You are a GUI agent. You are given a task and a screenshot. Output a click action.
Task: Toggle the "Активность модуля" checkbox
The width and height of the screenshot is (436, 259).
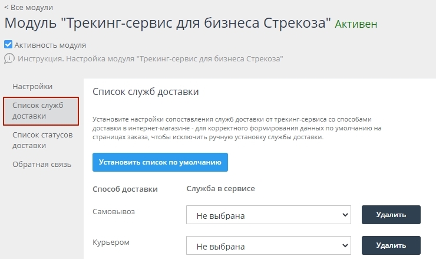8,45
